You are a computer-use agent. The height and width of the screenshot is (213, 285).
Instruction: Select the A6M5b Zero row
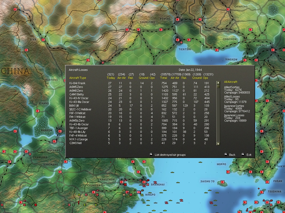pyautogui.click(x=139, y=121)
